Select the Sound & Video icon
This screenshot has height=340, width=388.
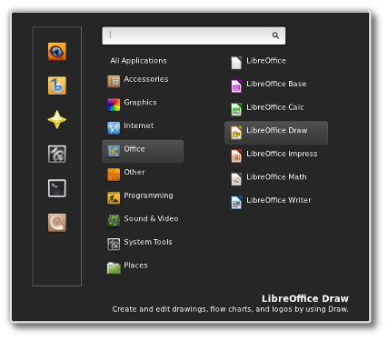(x=114, y=221)
